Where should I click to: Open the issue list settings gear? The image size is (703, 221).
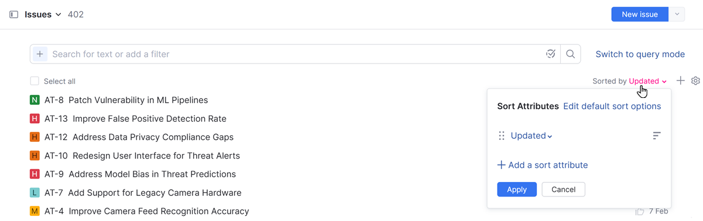(x=695, y=81)
